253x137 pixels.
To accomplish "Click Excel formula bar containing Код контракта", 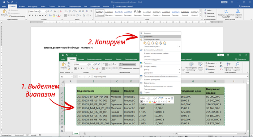I will click(170, 77).
